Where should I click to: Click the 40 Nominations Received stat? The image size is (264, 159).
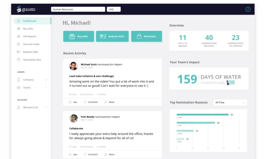pos(209,41)
